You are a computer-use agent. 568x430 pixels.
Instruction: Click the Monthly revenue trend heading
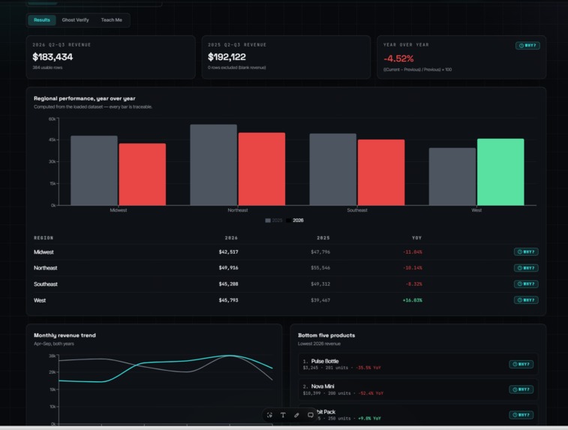[x=65, y=335]
